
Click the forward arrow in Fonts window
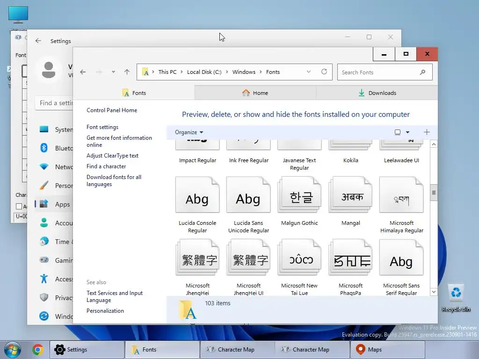99,72
